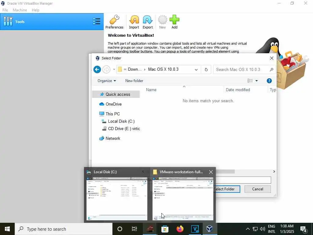Select Quick access in navigation pane
Viewport: 313px width, 235px height.
point(116,94)
